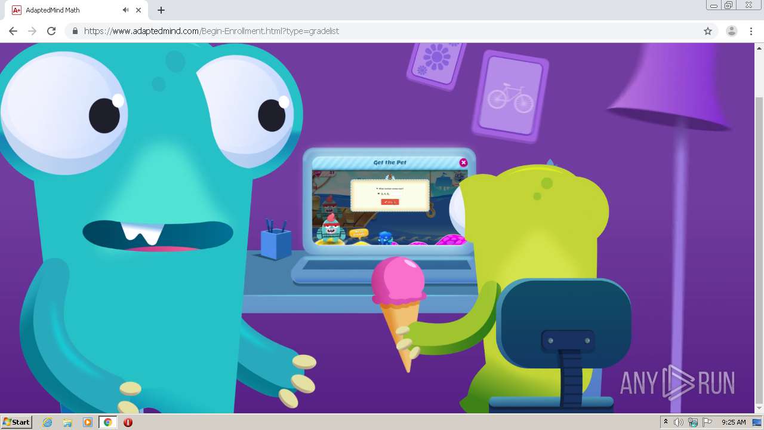The width and height of the screenshot is (764, 430).
Task: Open the Chrome profile menu
Action: tap(732, 31)
